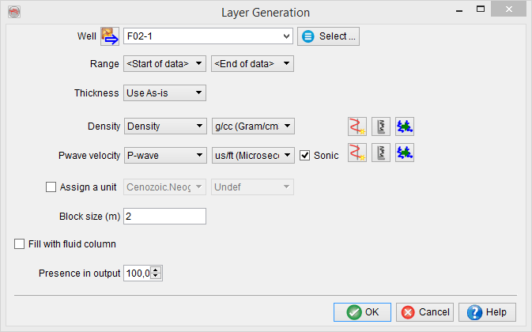Click the well import icon beside Well field

click(x=109, y=36)
